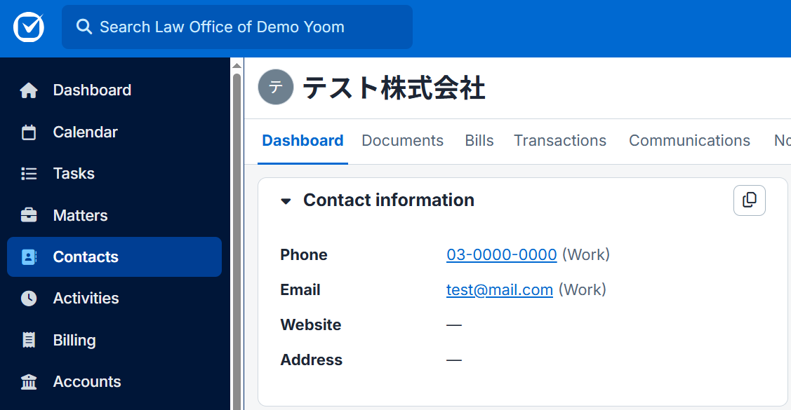This screenshot has height=410, width=791.
Task: Click the Contacts address book icon
Action: (x=29, y=257)
